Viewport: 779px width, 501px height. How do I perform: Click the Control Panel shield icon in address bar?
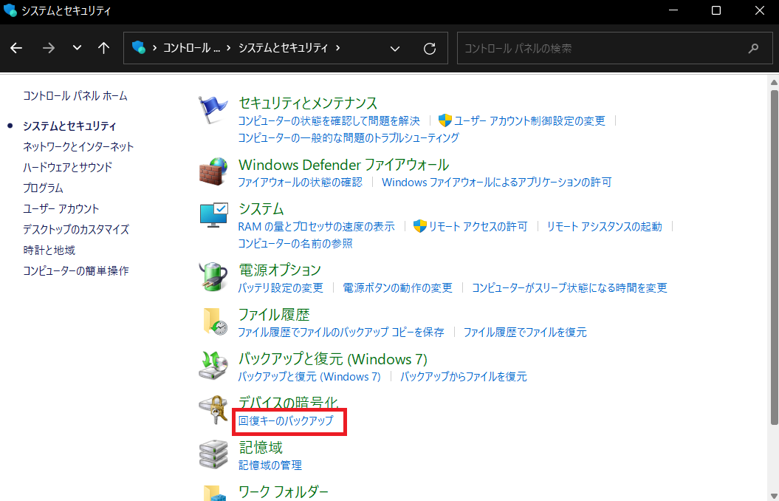click(x=139, y=48)
